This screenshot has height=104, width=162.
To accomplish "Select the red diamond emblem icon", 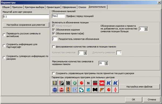I will click(115, 89).
